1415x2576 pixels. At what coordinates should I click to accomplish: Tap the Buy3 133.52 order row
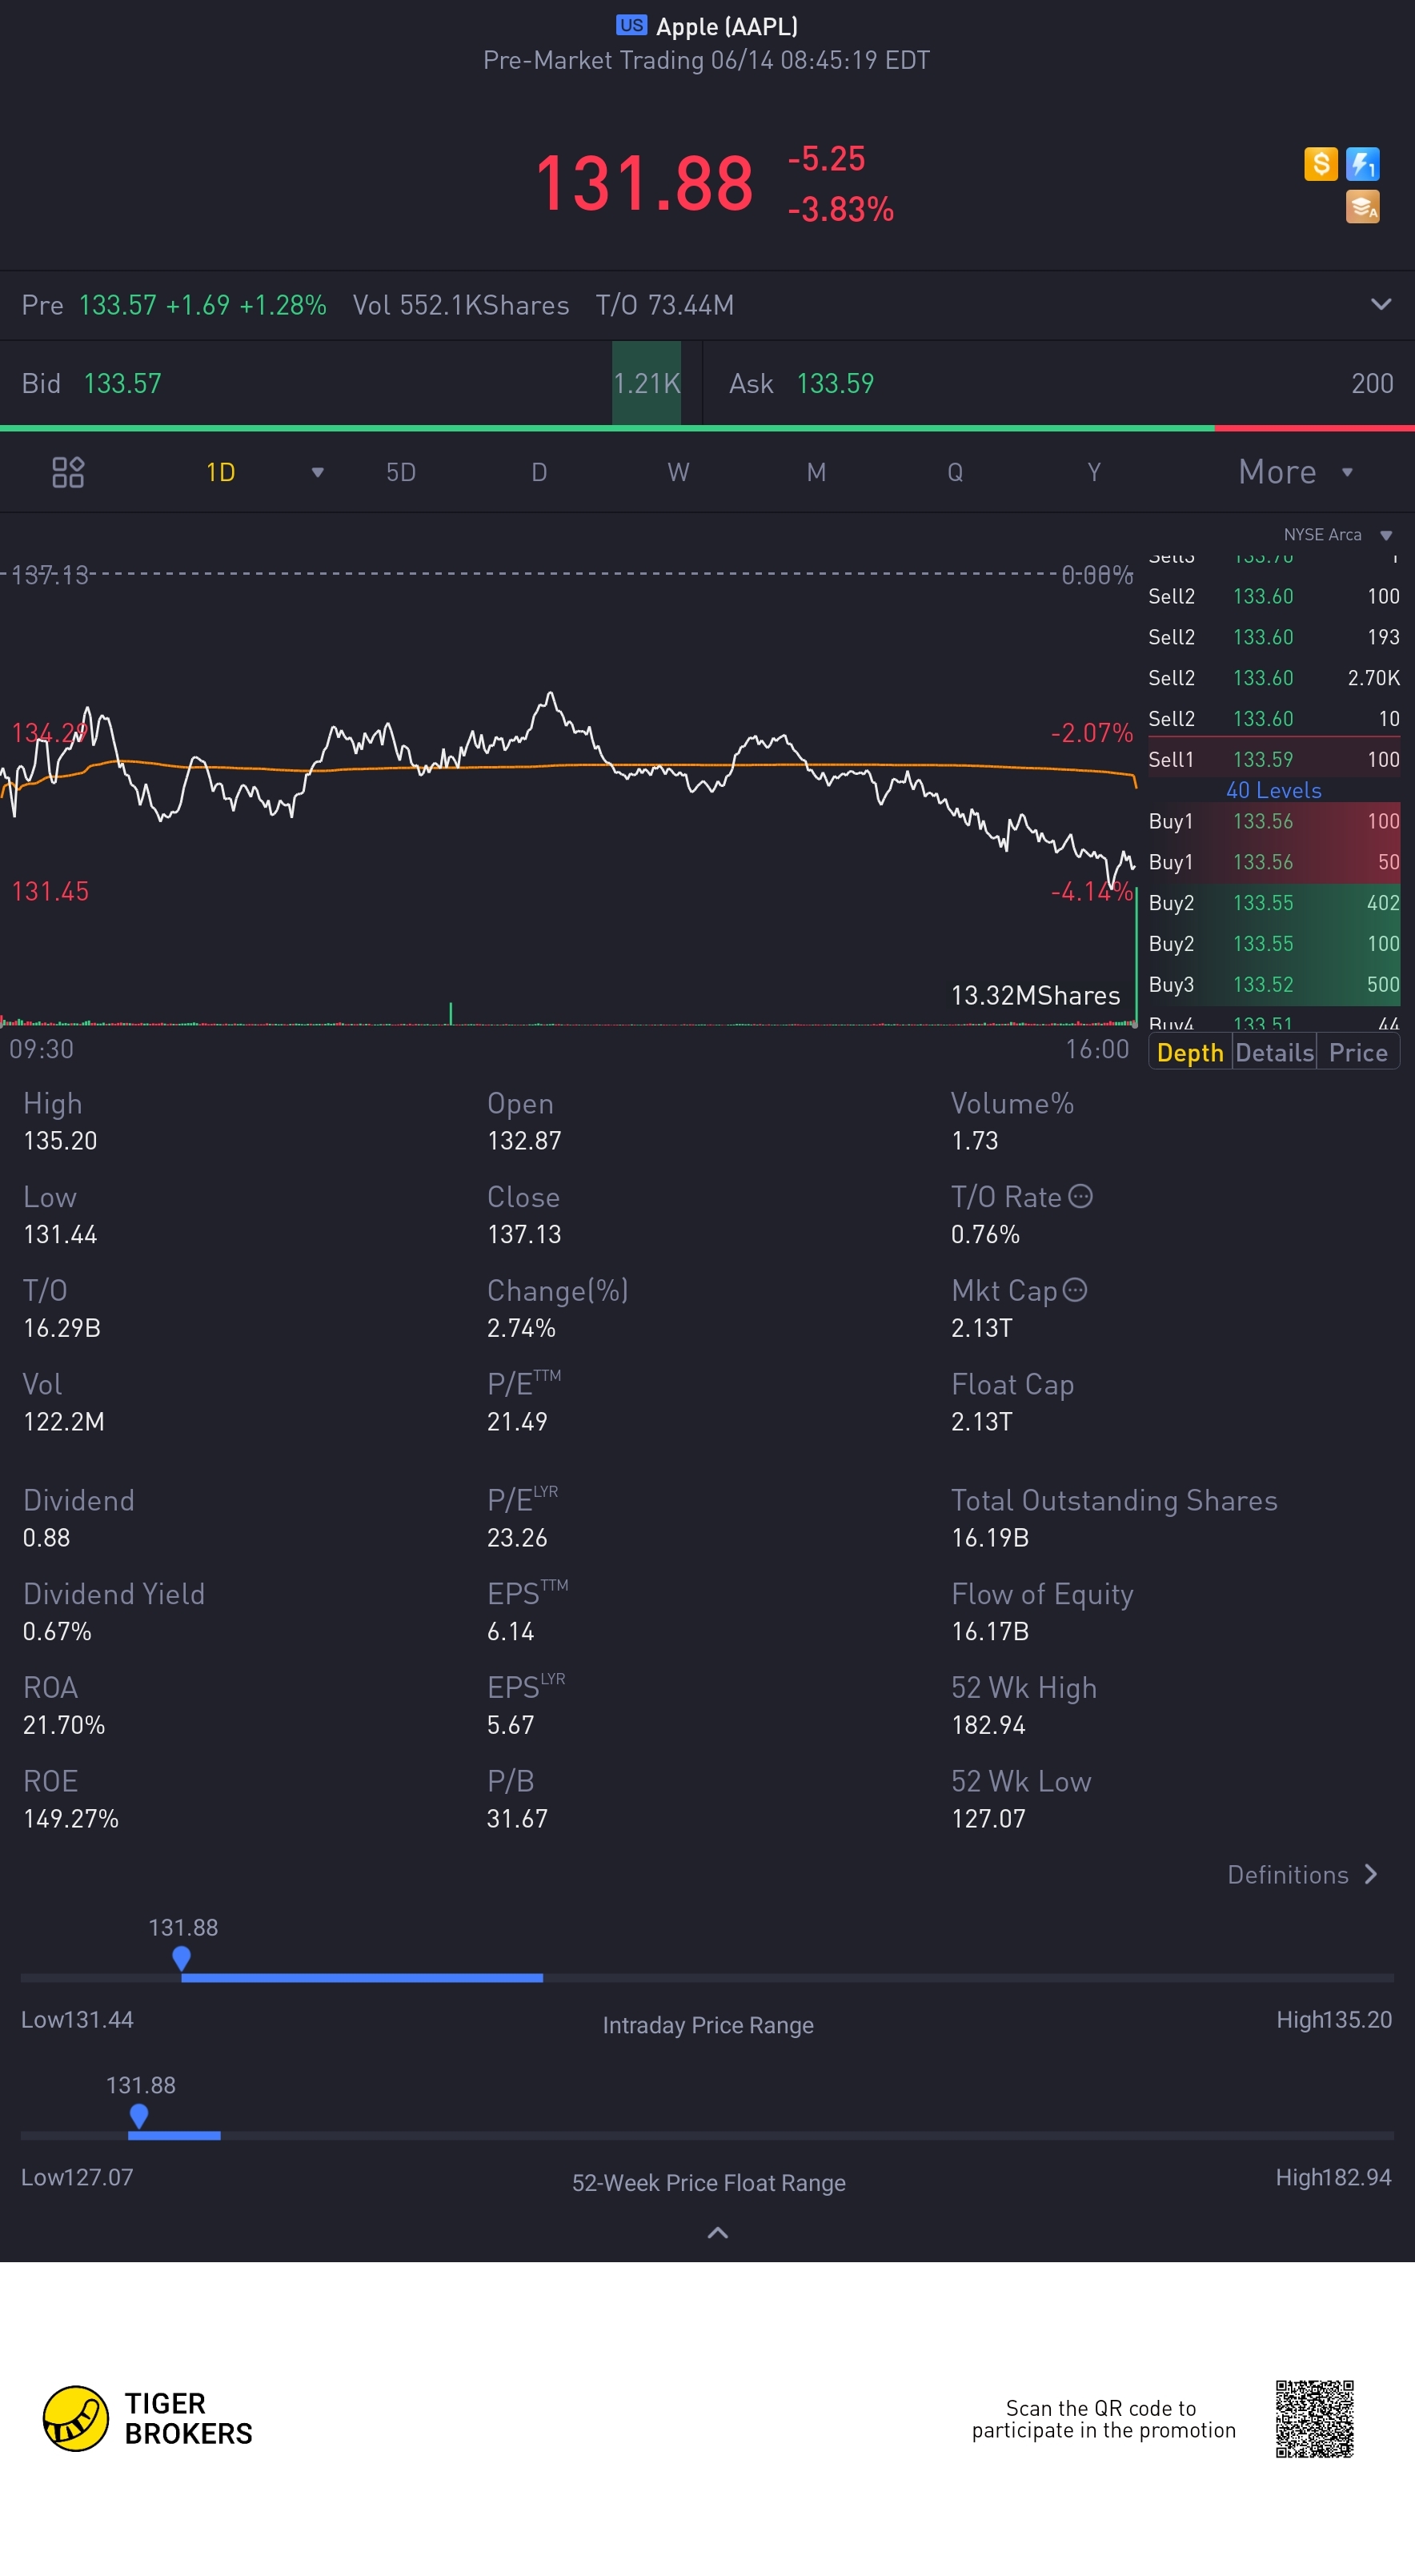click(x=1273, y=984)
